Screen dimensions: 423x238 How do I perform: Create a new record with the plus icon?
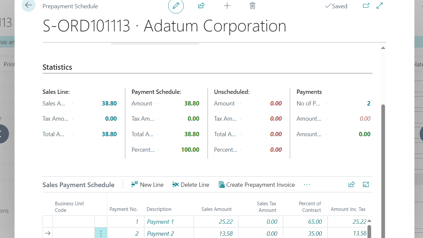click(227, 6)
